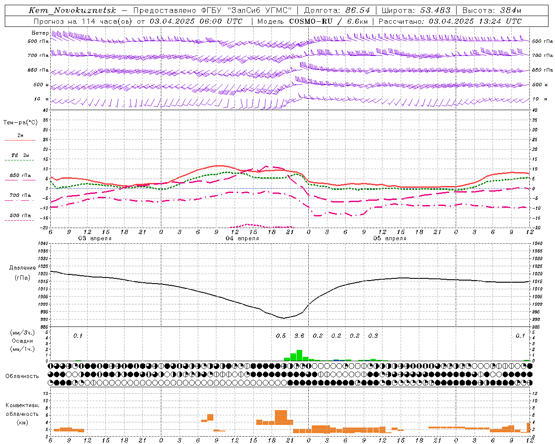Click the Модель COSMO-RU / 6.6км text
Screen dimensions: 555x444
tap(313, 21)
